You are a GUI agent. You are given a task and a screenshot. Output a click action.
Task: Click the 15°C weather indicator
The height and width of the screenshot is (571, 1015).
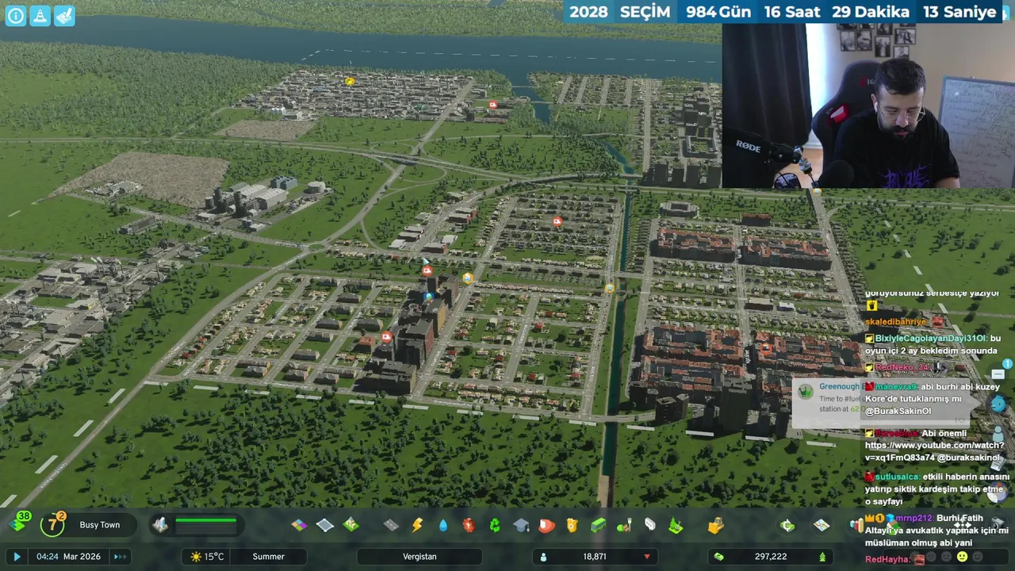tap(207, 557)
